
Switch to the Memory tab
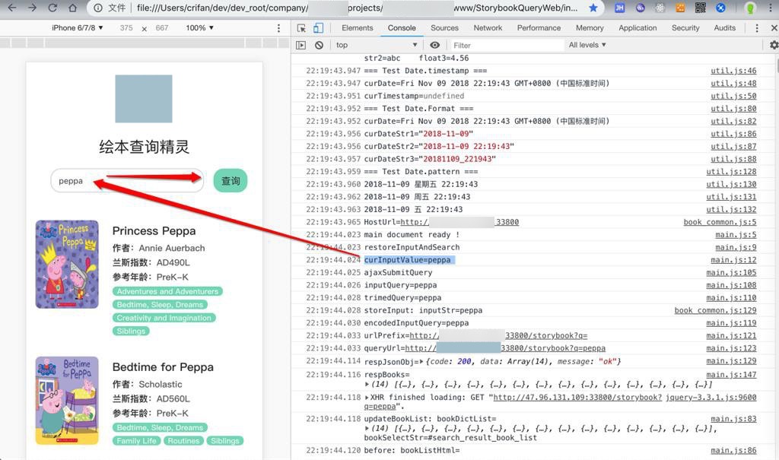(590, 28)
